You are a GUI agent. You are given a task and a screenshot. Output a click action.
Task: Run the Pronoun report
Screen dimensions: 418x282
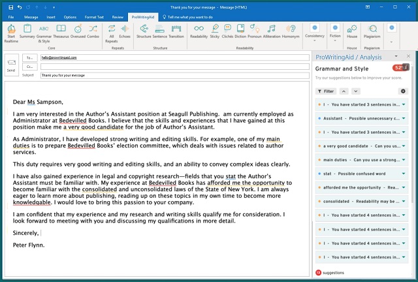point(255,31)
